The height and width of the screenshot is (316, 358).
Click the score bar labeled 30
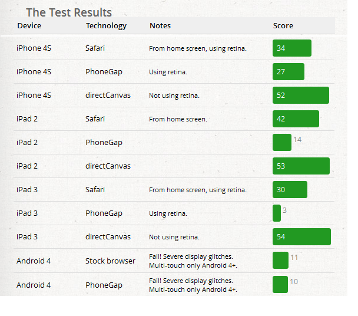tap(290, 190)
